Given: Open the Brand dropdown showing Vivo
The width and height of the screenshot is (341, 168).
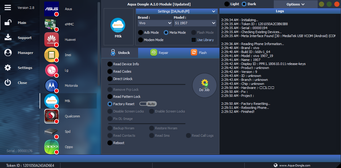Looking at the screenshot, I should point(155,23).
